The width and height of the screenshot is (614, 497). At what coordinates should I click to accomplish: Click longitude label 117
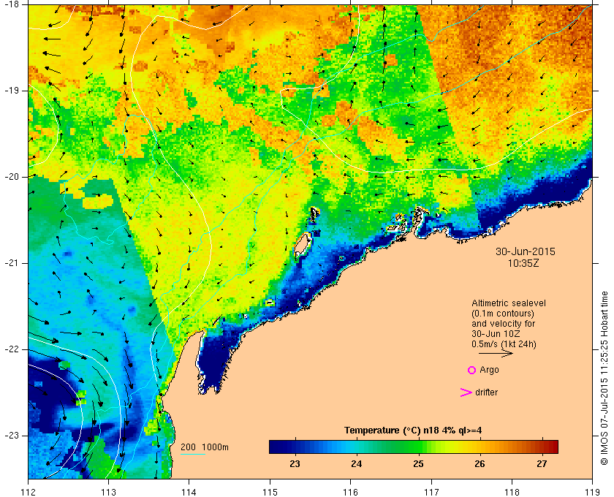tap(431, 491)
